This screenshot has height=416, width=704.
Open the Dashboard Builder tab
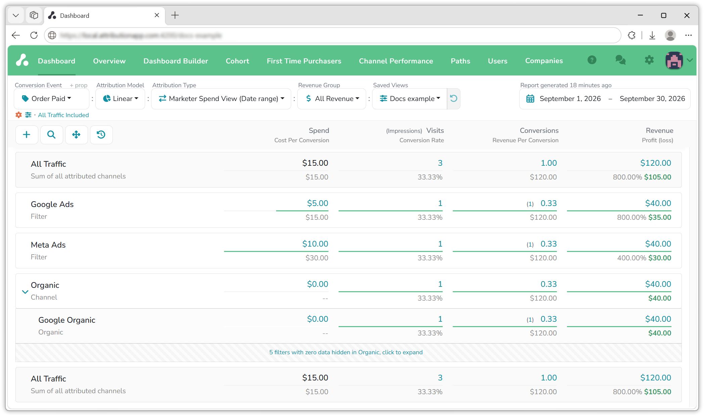pos(176,61)
